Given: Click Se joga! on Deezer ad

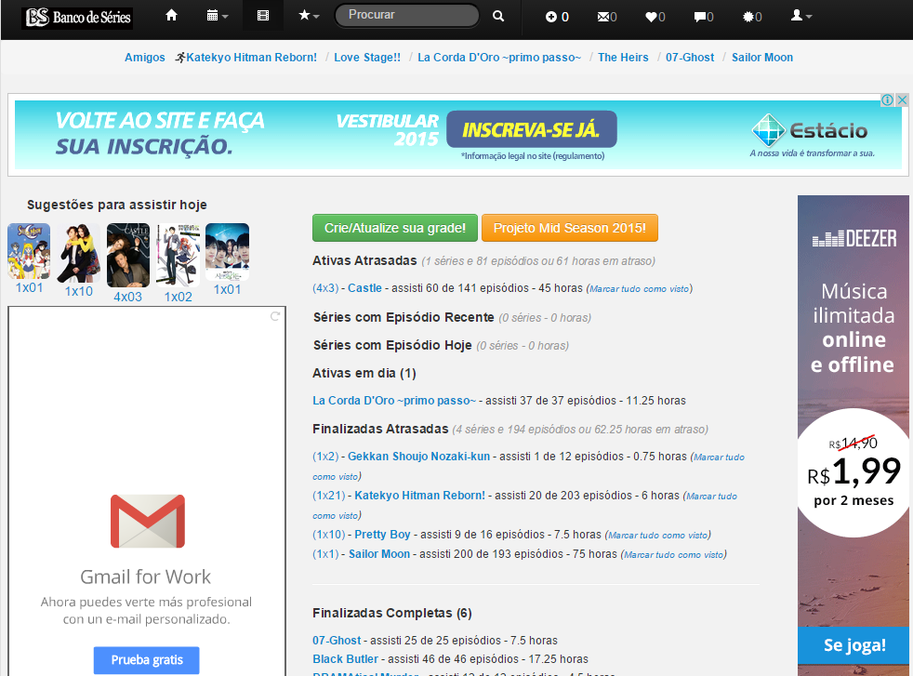Looking at the screenshot, I should pyautogui.click(x=854, y=645).
